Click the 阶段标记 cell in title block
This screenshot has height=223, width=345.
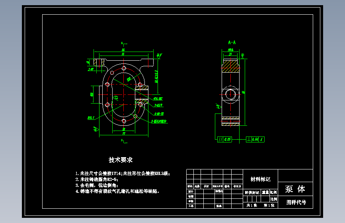252,192
